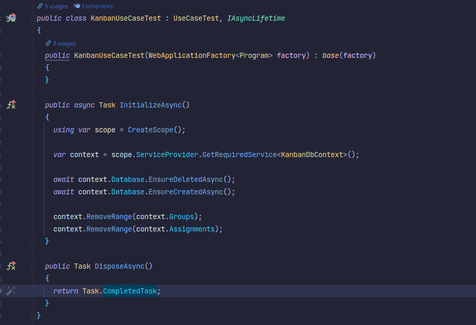Click 'ServiceProvider' in the context assignment
The height and width of the screenshot is (325, 476).
click(167, 154)
